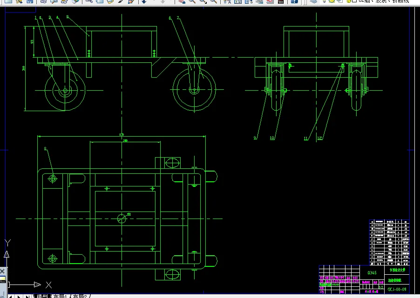Select balloon number 2 in side view
This screenshot has width=420, height=298.
(x=41, y=18)
